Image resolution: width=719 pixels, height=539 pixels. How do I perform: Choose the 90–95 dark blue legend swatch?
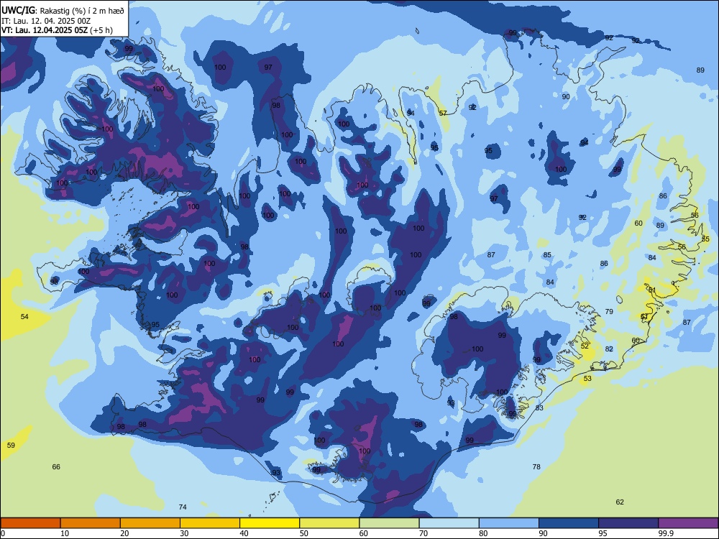click(569, 523)
